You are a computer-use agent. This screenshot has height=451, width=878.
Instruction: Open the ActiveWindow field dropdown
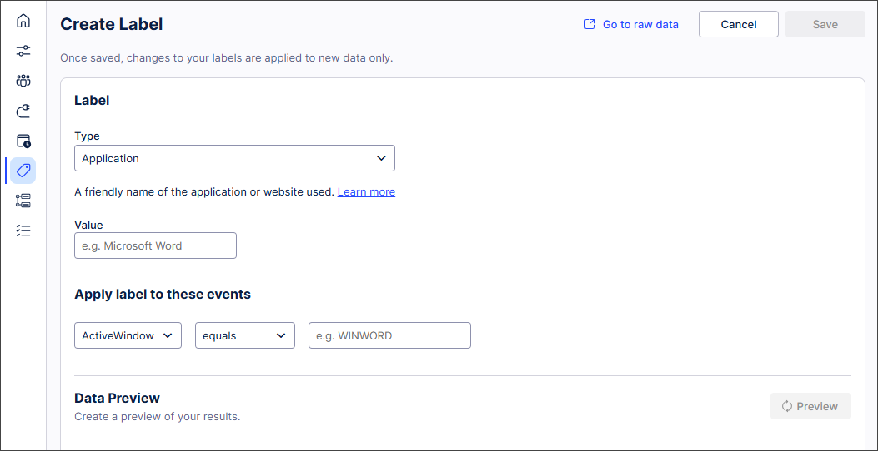pyautogui.click(x=128, y=335)
